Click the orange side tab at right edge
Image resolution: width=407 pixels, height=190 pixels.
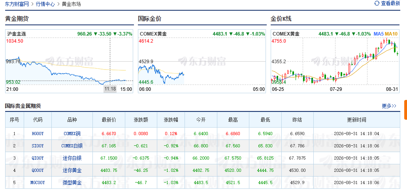405,110
